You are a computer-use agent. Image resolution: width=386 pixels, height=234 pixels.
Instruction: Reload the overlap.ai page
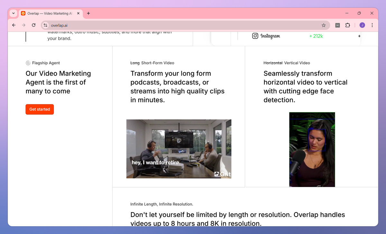33,25
